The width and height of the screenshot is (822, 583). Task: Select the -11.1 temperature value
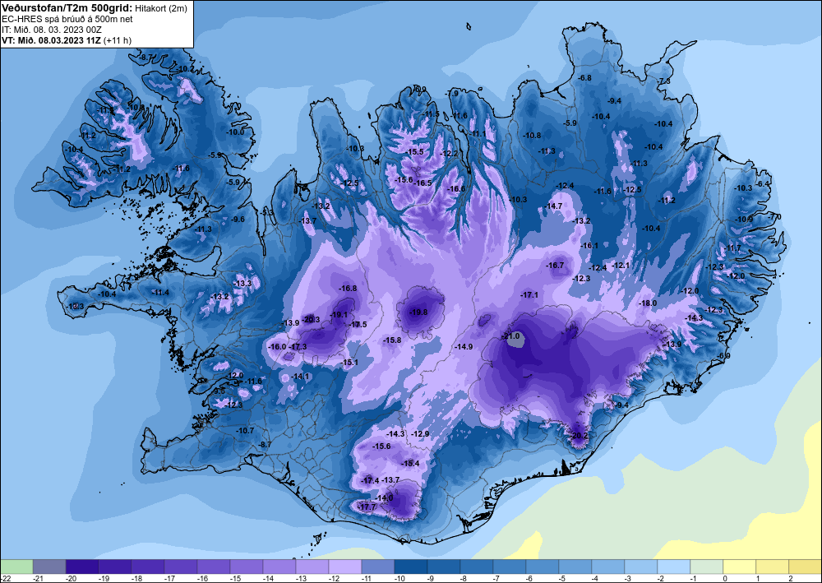click(x=478, y=134)
